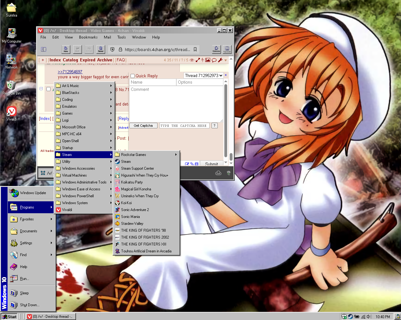
Task: Open the Bookmarks menu in Vivaldi
Action: click(x=88, y=37)
